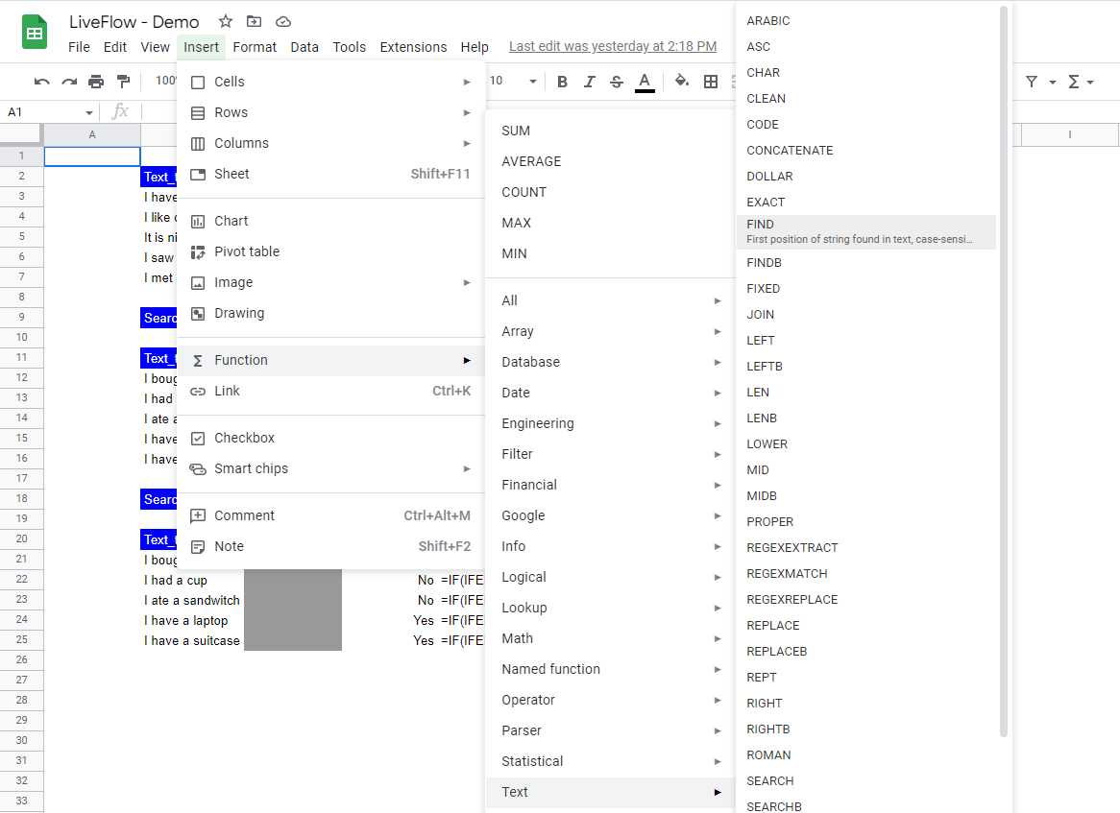Expand the Smart chips submenu
Image resolution: width=1120 pixels, height=813 pixels.
click(330, 469)
